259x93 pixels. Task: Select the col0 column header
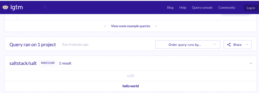click(x=131, y=76)
